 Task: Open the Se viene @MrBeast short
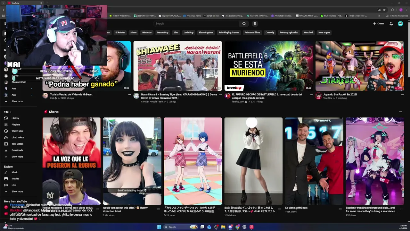314,161
